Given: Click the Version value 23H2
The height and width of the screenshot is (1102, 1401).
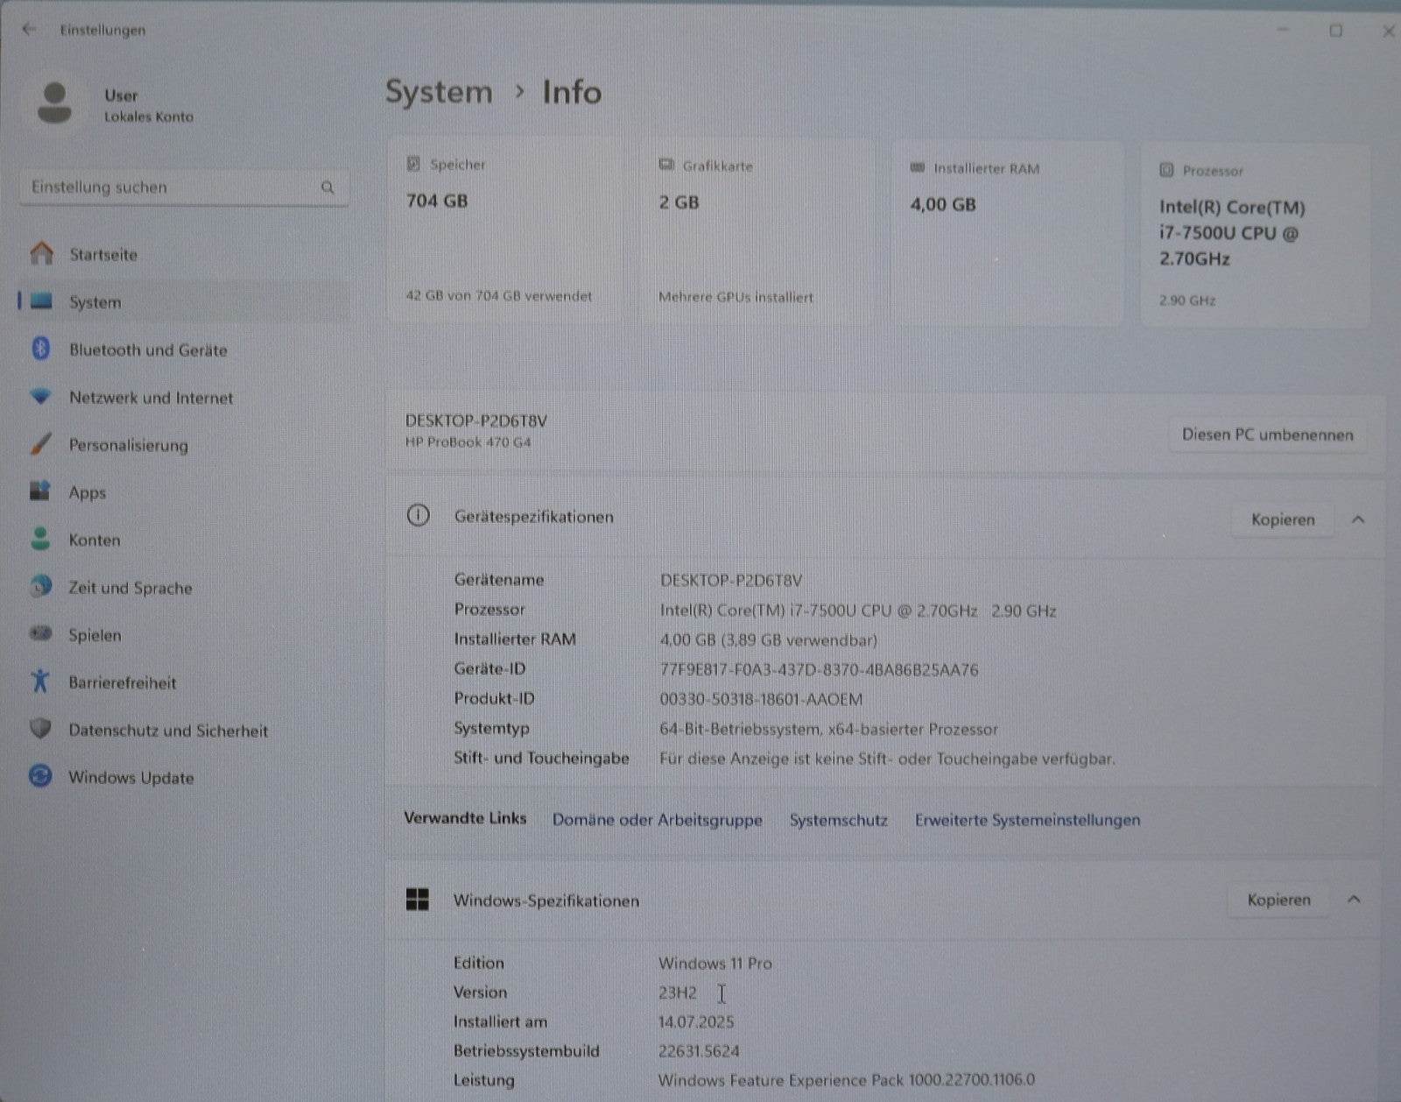Looking at the screenshot, I should click(678, 993).
